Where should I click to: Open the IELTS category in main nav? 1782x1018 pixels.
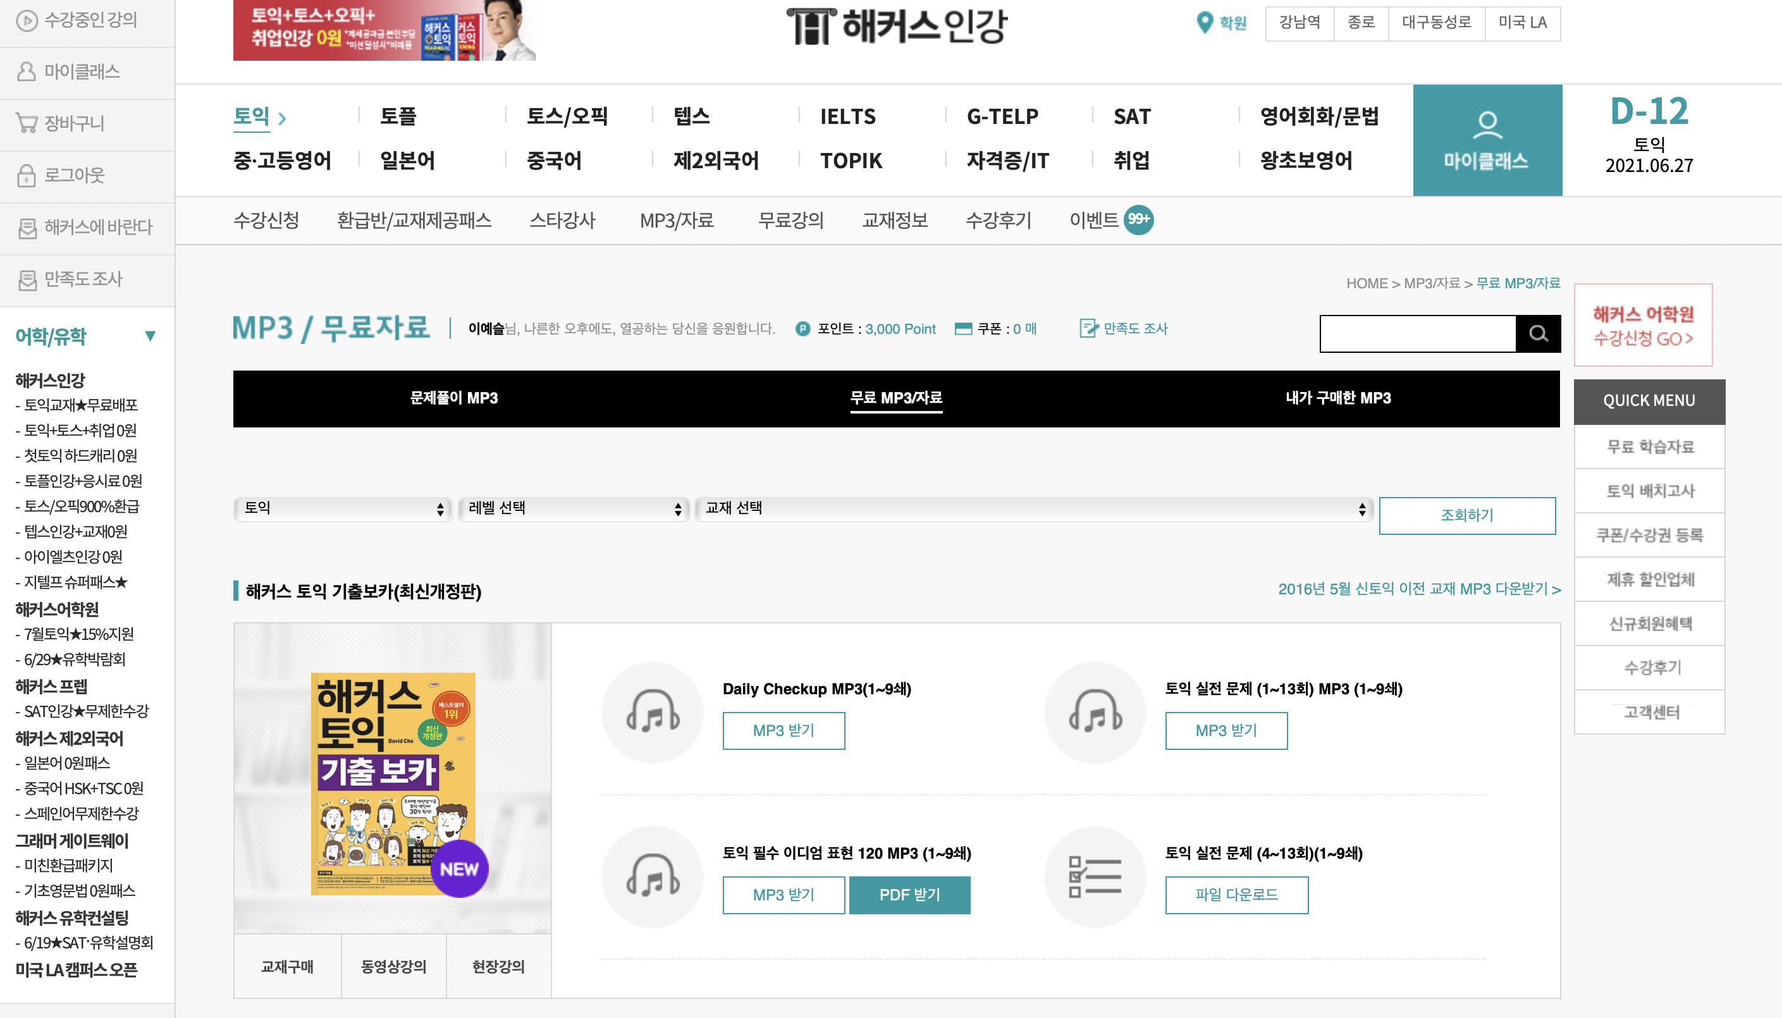(x=848, y=116)
